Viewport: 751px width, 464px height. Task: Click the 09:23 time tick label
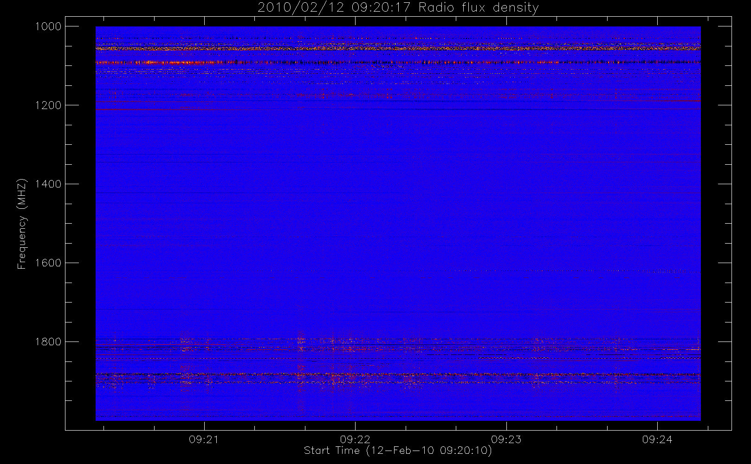tap(506, 439)
